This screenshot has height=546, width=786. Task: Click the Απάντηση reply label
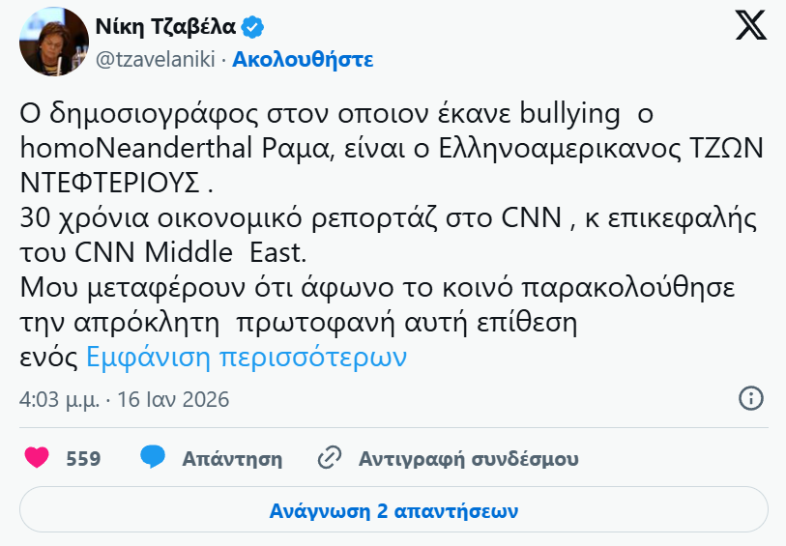pos(232,458)
